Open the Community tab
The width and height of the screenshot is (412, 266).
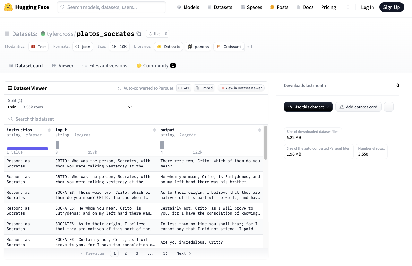click(x=156, y=65)
